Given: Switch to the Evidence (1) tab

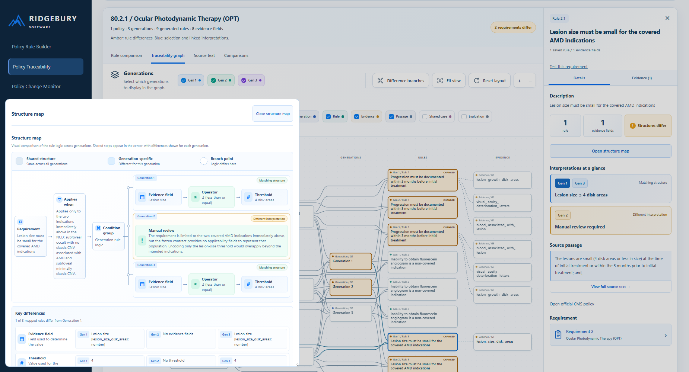Looking at the screenshot, I should pyautogui.click(x=642, y=78).
